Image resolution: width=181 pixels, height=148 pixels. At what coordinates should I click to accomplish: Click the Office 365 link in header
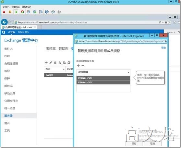pyautogui.click(x=23, y=32)
